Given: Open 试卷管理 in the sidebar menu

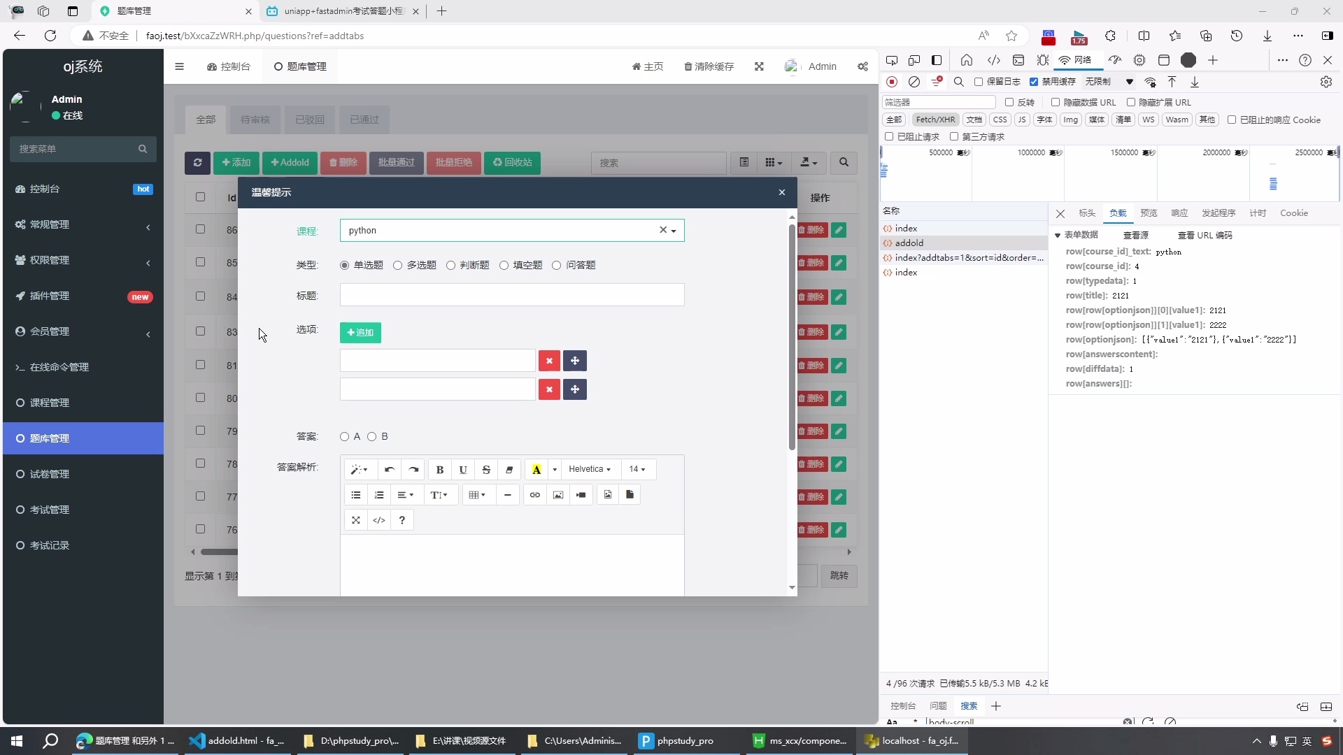Looking at the screenshot, I should click(83, 474).
